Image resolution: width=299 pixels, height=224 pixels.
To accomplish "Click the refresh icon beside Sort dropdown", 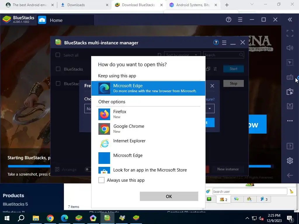I will pyautogui.click(x=159, y=55).
